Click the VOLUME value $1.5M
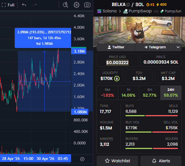Screen dimensions: 185x166 106,128
